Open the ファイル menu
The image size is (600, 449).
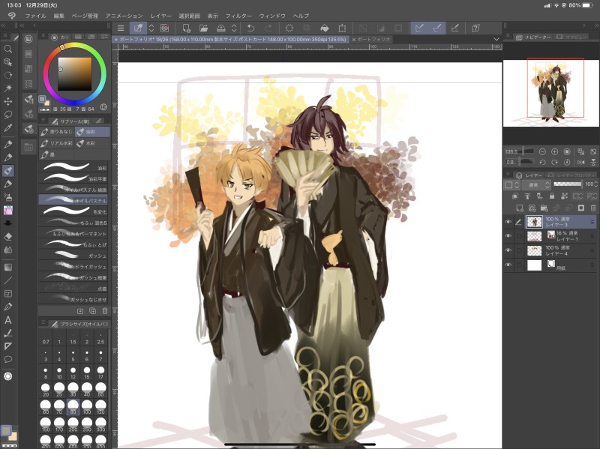(35, 16)
